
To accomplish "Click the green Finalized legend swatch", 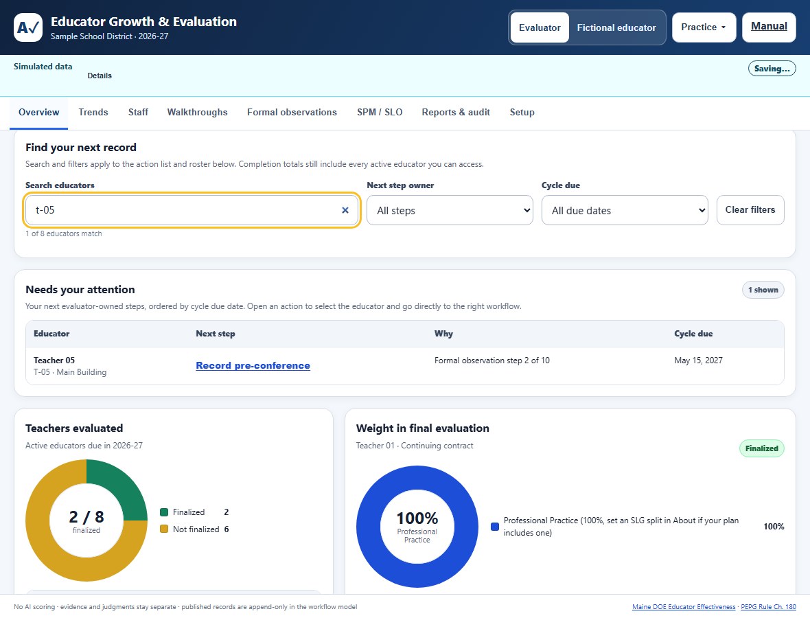I will pos(164,512).
